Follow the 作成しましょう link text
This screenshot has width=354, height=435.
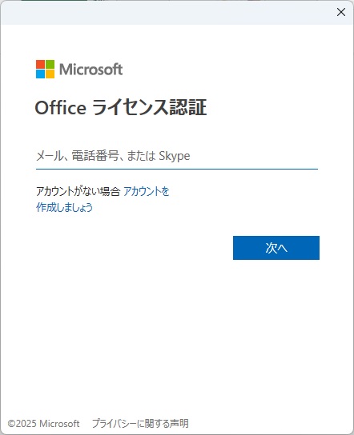coord(64,207)
